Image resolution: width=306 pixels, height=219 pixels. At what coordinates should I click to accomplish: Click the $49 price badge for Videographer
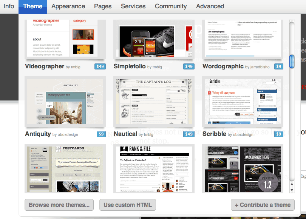[100, 67]
